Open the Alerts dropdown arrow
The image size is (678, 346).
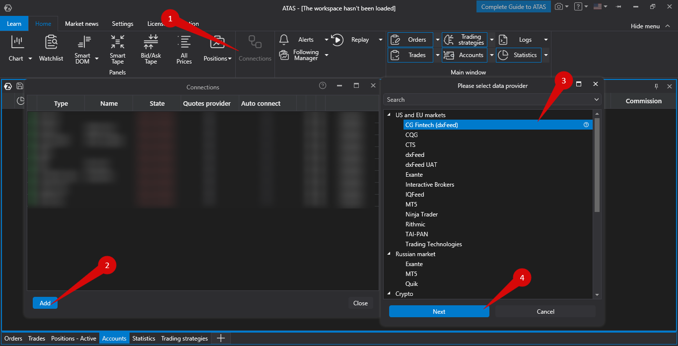click(x=327, y=40)
